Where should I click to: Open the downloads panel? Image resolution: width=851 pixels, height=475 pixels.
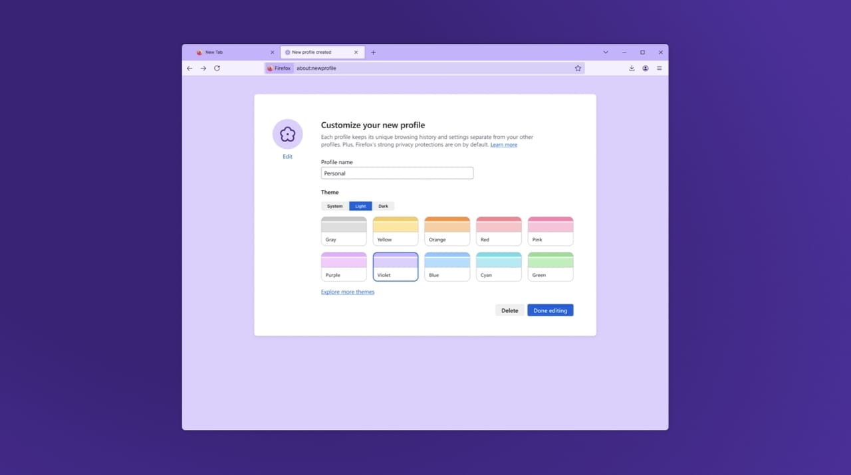[x=632, y=68]
